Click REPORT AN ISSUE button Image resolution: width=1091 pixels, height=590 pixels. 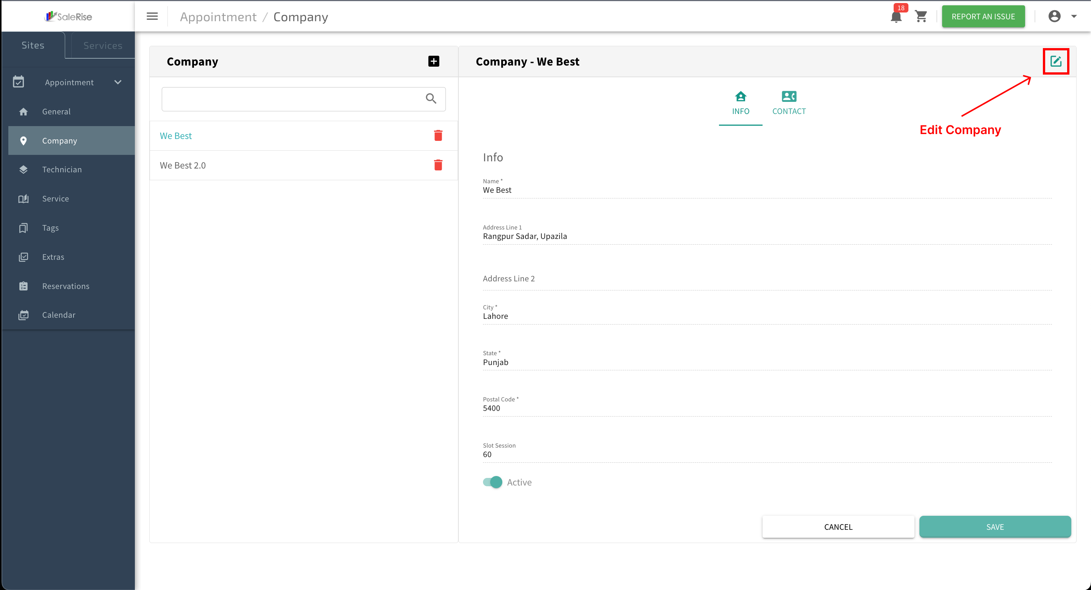983,17
